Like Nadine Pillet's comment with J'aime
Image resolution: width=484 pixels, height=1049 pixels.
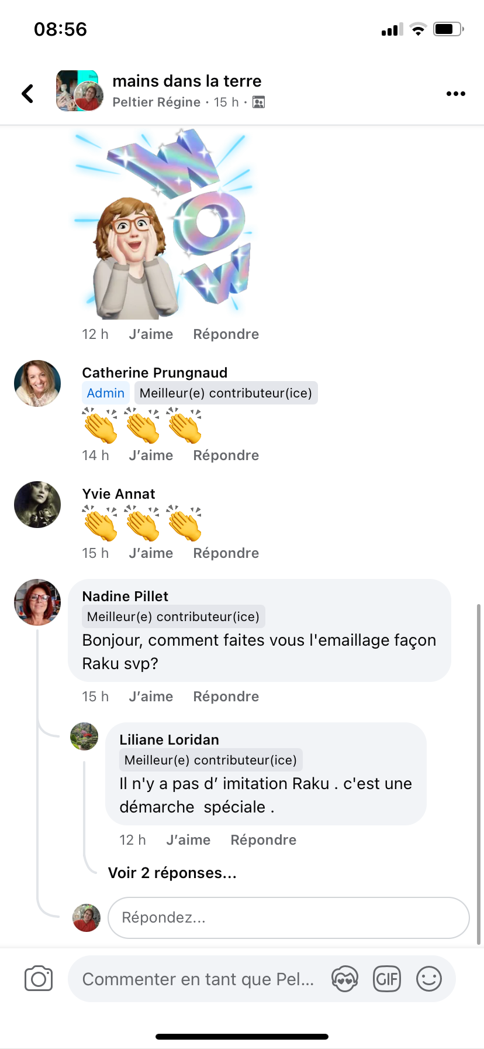coord(151,697)
